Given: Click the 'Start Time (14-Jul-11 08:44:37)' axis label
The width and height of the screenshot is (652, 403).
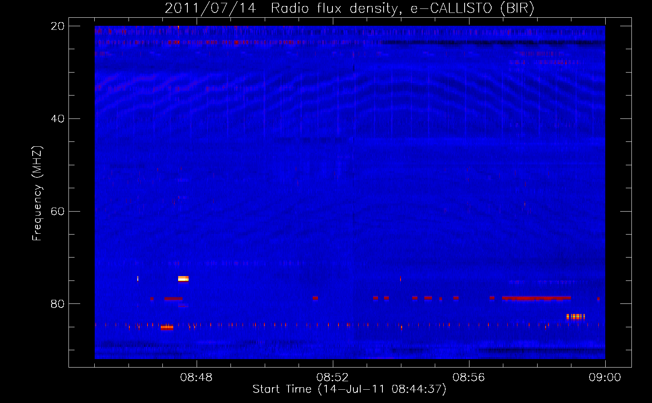Looking at the screenshot, I should point(349,389).
